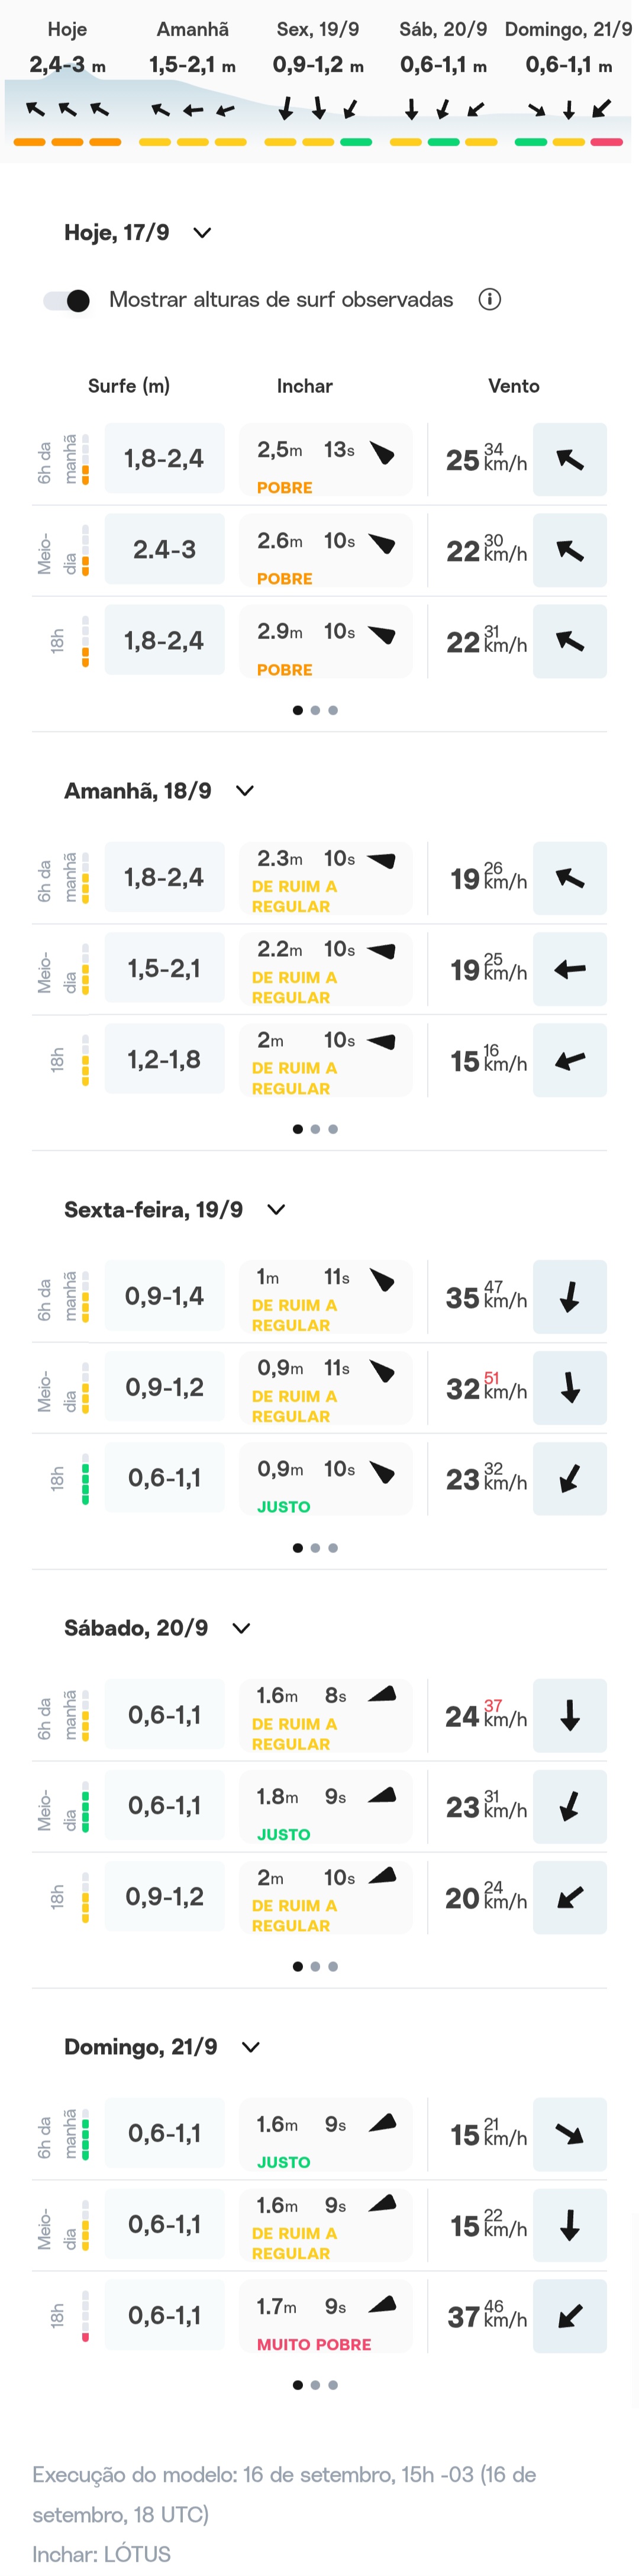Collapse the Hoje, 17/9 section chevron
This screenshot has height=2576, width=639.
(x=202, y=233)
